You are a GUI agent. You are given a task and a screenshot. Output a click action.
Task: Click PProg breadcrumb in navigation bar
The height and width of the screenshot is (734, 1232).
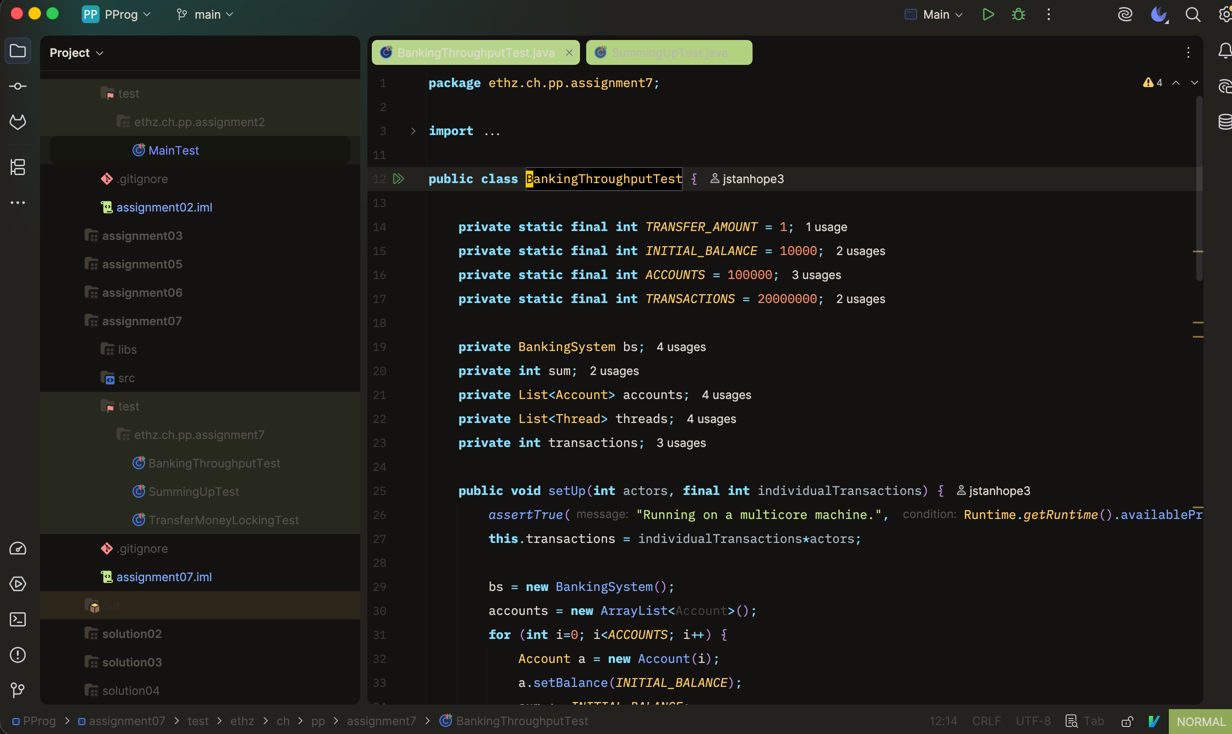click(x=34, y=721)
